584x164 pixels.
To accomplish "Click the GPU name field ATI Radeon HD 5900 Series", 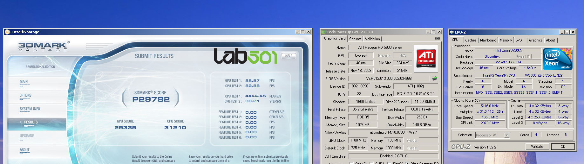I will coord(380,47).
